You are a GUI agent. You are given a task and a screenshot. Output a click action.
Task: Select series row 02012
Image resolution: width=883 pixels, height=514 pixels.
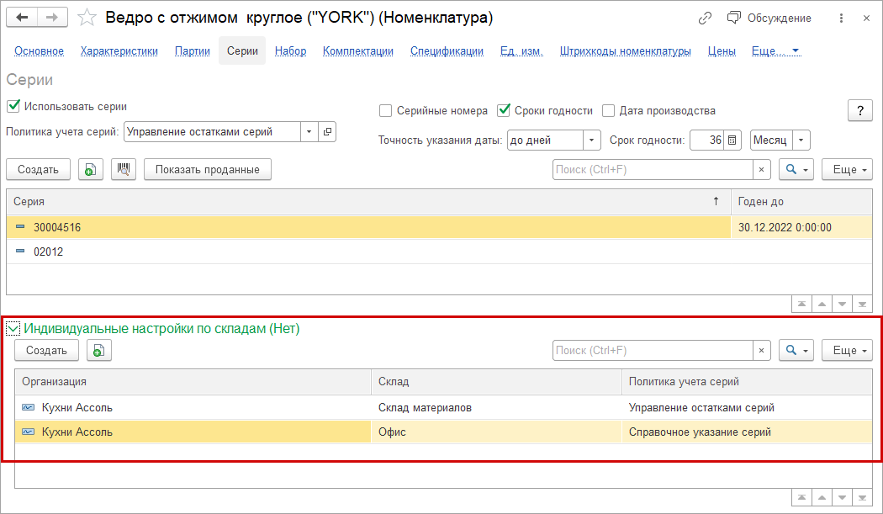(48, 252)
